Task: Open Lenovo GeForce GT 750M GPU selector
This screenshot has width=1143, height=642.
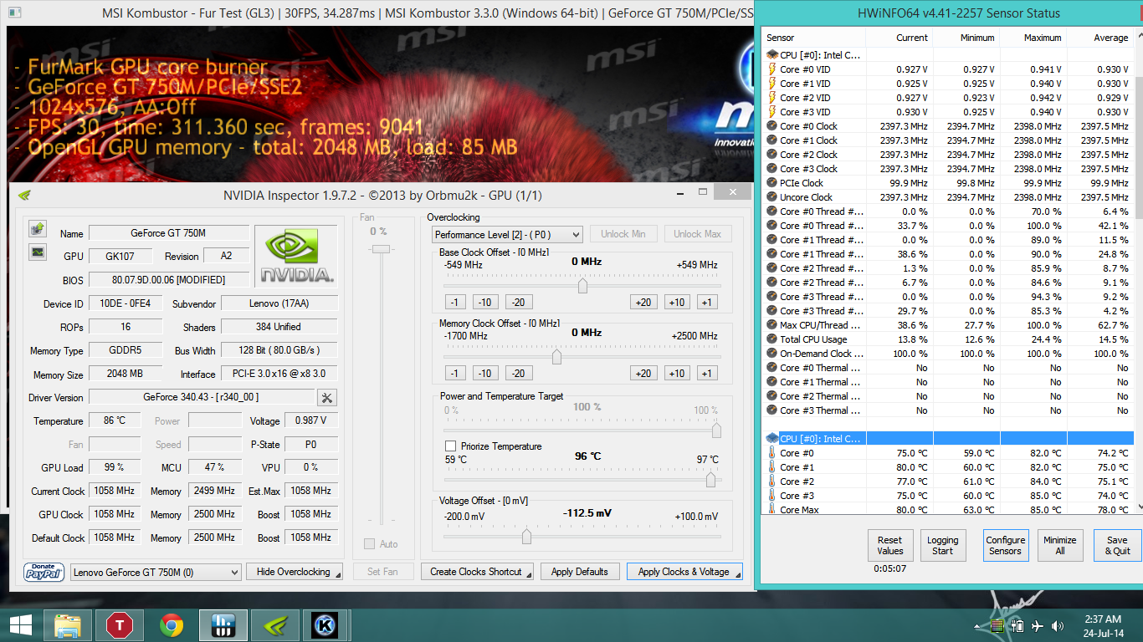Action: (156, 572)
